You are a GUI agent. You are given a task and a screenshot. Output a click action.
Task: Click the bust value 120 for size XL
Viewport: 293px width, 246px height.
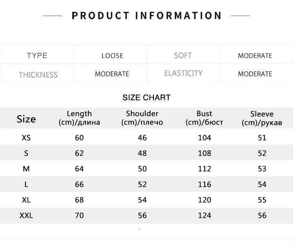coord(204,200)
